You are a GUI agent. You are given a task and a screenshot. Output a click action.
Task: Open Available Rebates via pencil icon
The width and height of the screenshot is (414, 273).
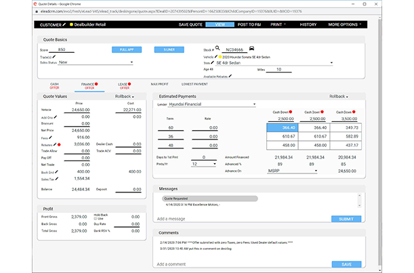pyautogui.click(x=230, y=76)
